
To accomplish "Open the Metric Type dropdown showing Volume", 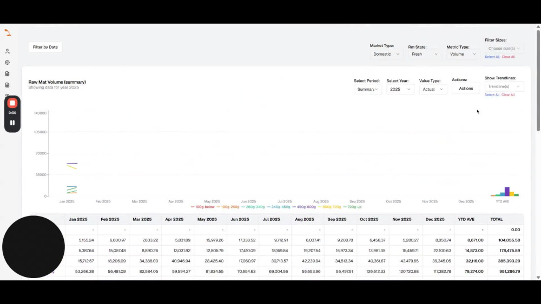I will tap(463, 54).
